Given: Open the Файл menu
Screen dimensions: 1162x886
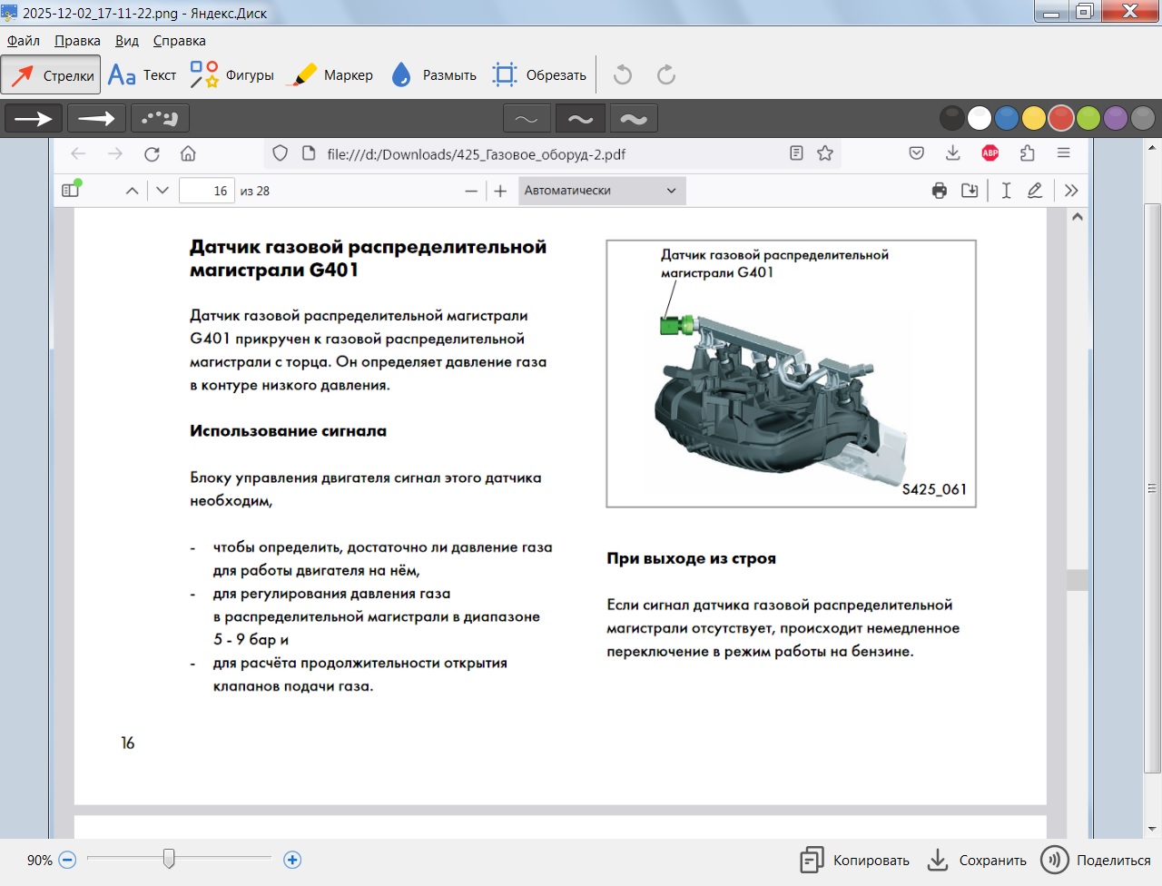Looking at the screenshot, I should [24, 41].
